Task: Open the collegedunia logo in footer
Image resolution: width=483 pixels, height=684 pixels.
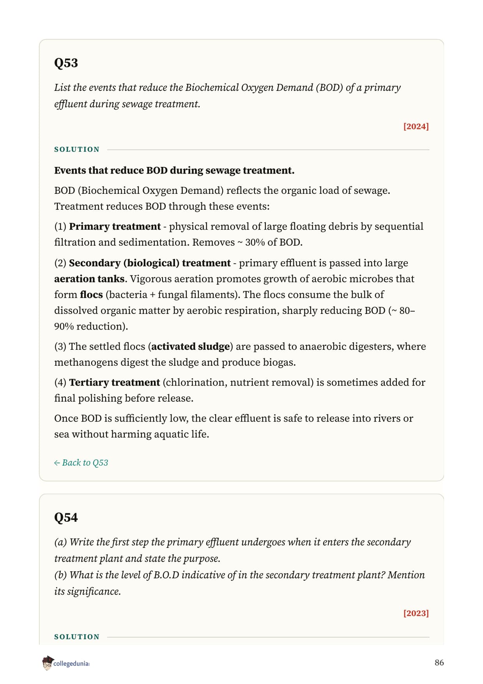Action: (x=66, y=663)
